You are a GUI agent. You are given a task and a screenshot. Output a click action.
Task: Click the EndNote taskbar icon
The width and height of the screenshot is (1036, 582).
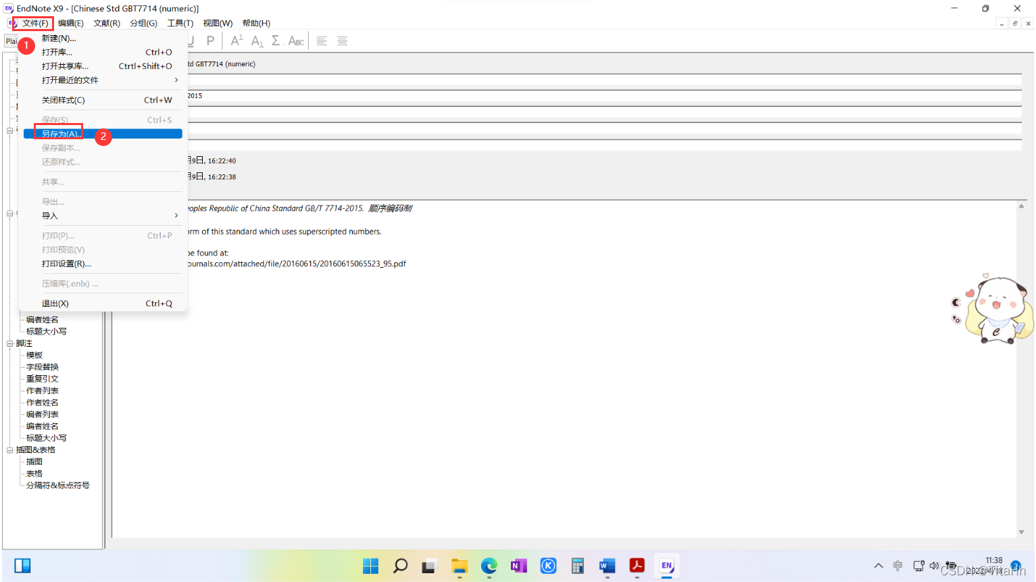tap(666, 566)
